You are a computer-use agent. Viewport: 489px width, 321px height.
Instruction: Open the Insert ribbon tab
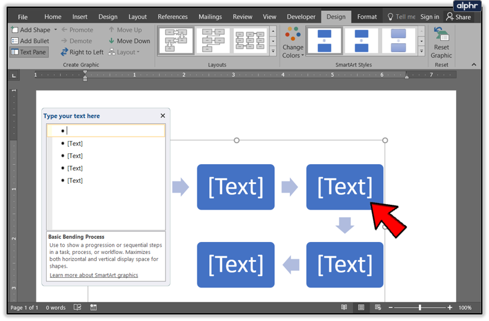click(80, 17)
